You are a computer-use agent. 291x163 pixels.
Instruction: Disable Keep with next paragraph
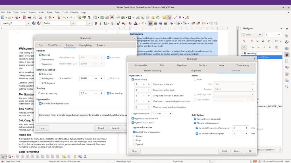pos(195,119)
